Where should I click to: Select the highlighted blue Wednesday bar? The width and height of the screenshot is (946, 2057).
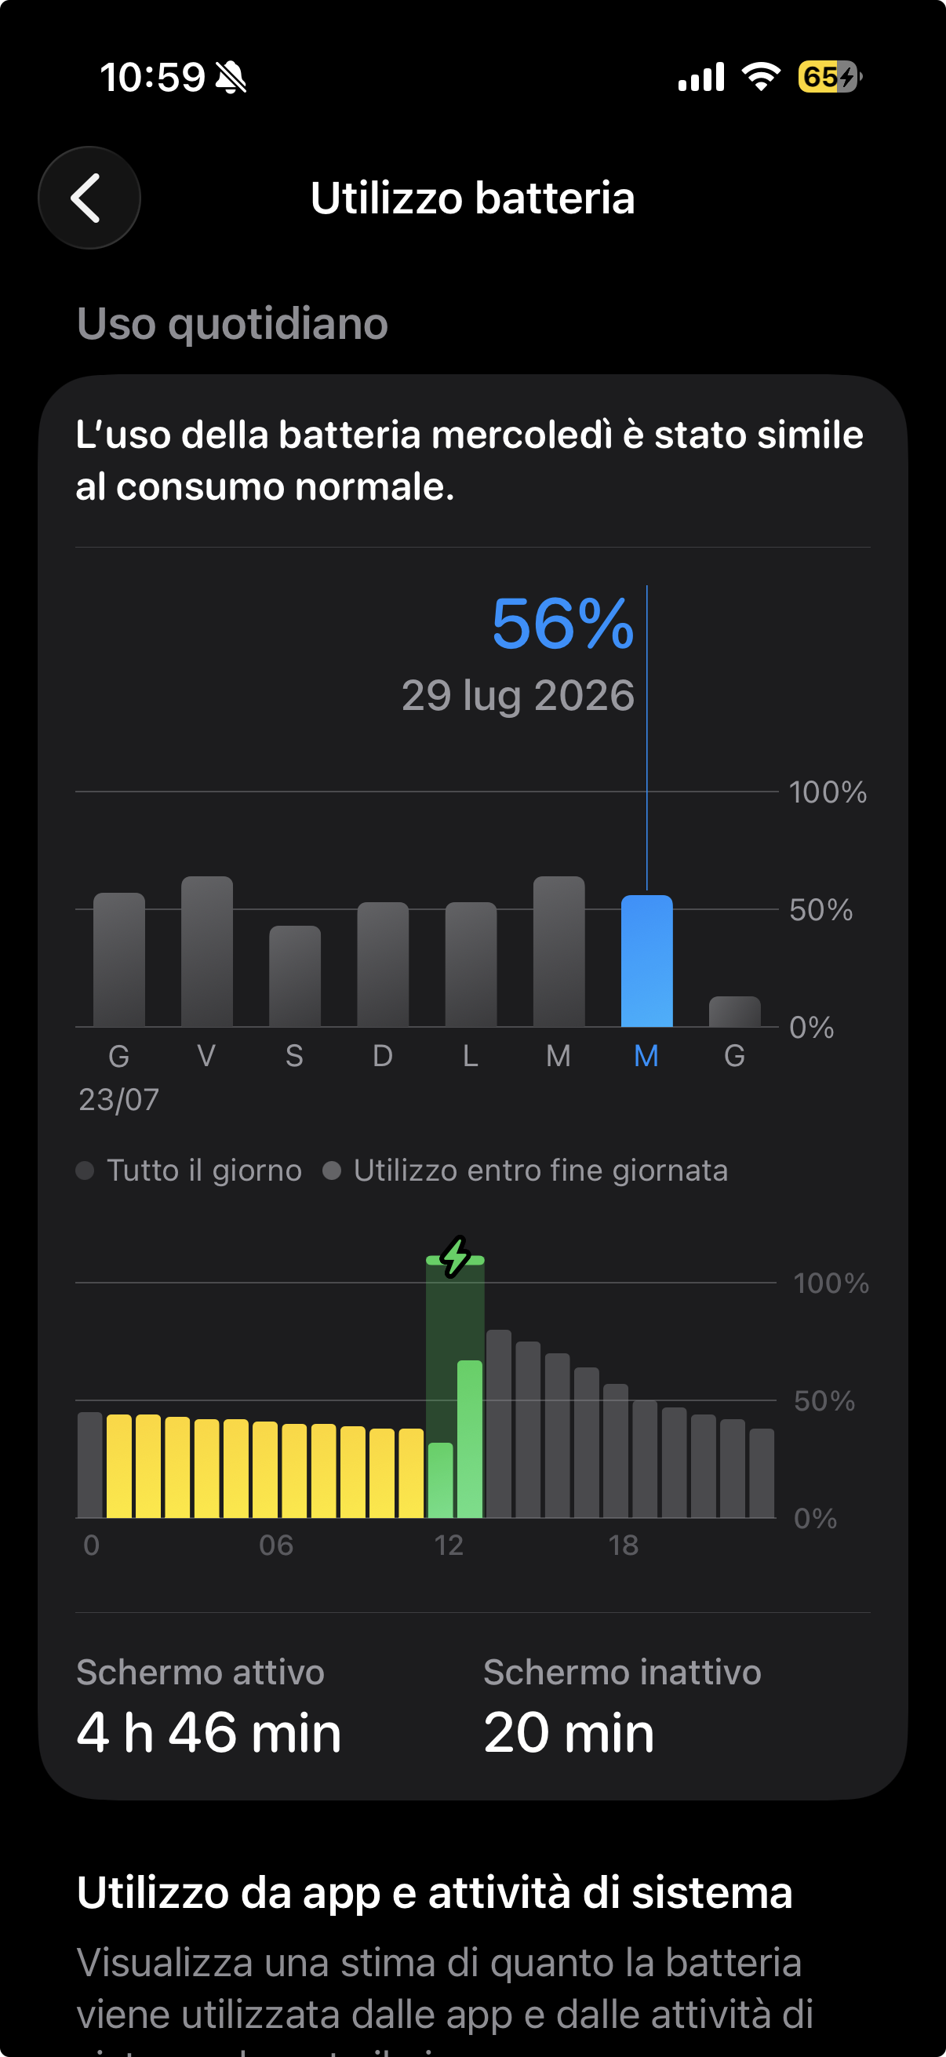pyautogui.click(x=646, y=960)
